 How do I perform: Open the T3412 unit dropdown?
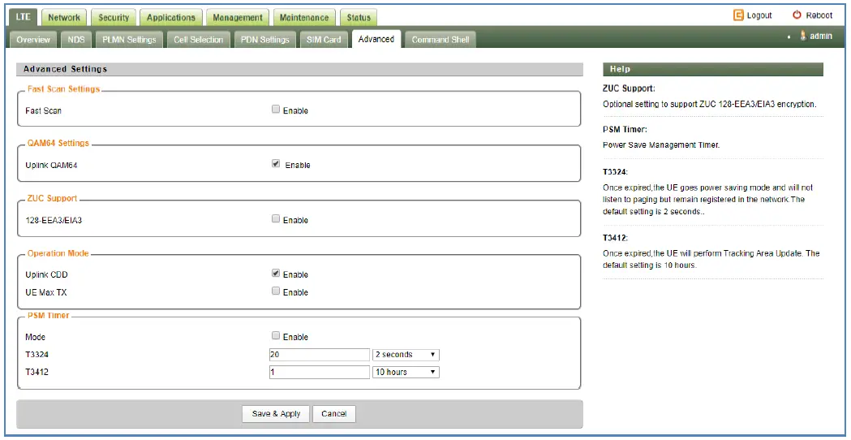pyautogui.click(x=406, y=372)
